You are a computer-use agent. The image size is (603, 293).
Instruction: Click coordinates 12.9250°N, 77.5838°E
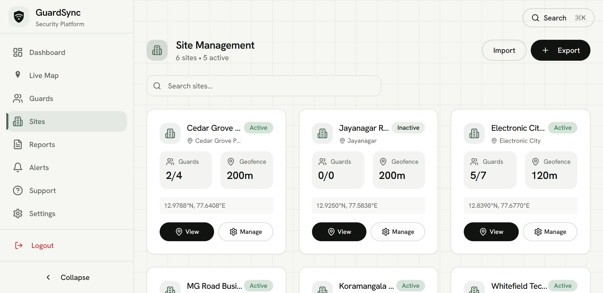coord(347,206)
